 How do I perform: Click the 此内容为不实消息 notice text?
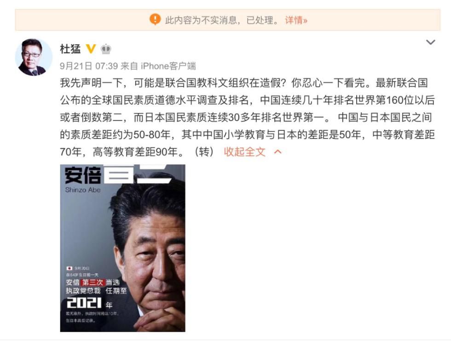click(x=201, y=20)
